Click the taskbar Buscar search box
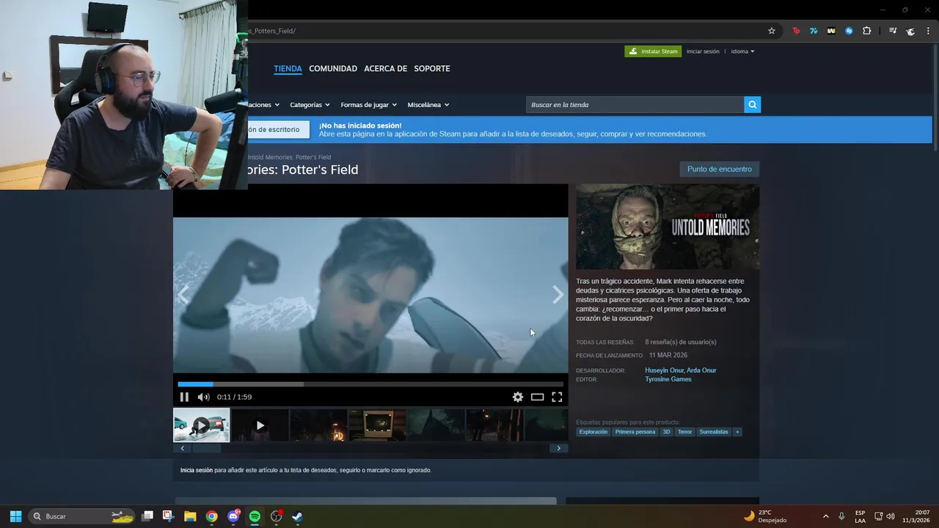The image size is (939, 528). point(81,516)
